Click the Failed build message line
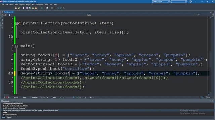This screenshot has height=120, width=215. coord(5,113)
